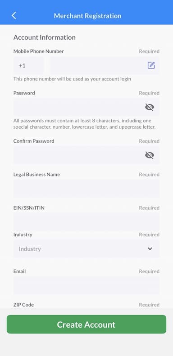
Task: Click the Account Information heading
Action: [x=44, y=37]
